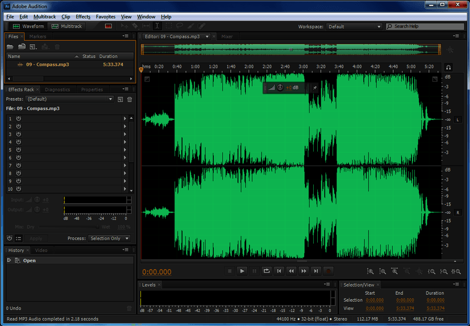
Task: Delete the effects preset trash icon
Action: [x=130, y=99]
